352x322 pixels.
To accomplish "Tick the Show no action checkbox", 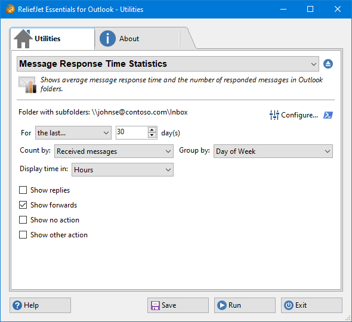I will (x=23, y=220).
